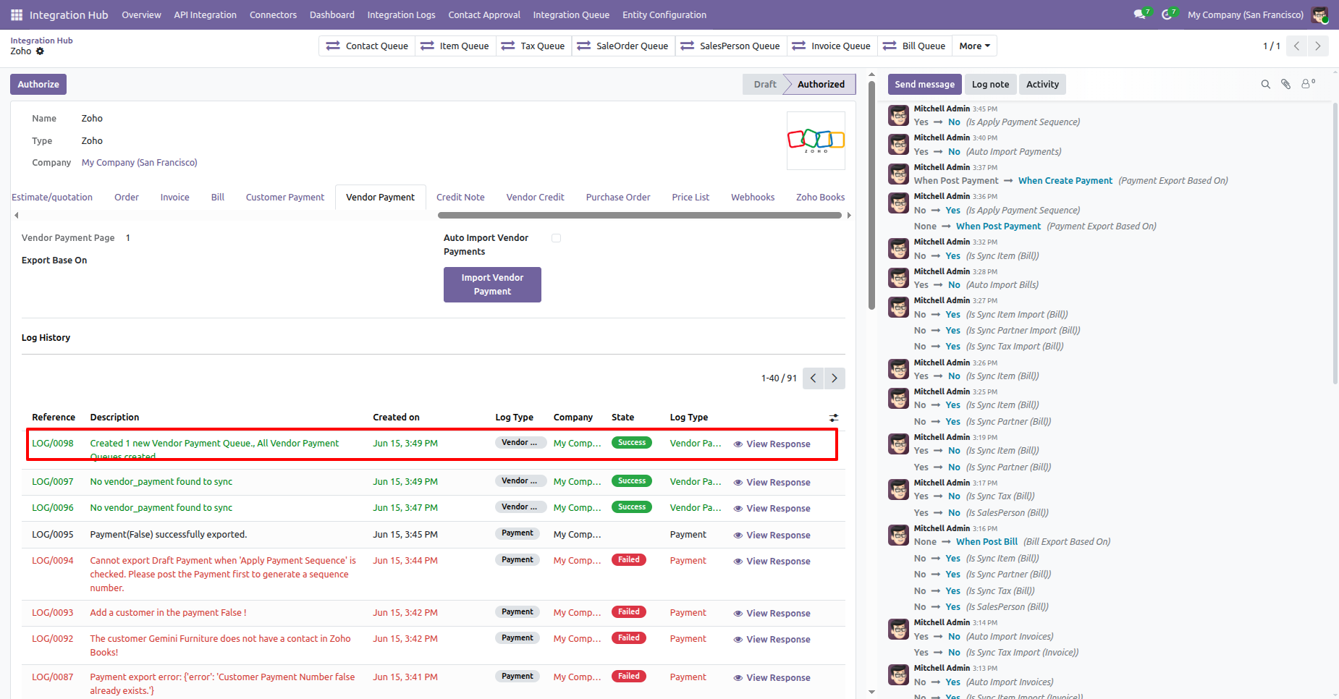View the response of log LOG/0094
This screenshot has width=1339, height=699.
[x=772, y=562]
